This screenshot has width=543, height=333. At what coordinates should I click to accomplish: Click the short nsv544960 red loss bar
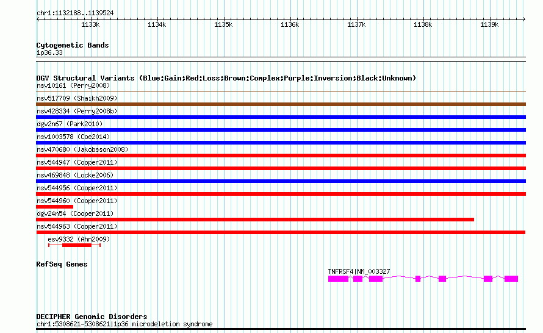tap(55, 207)
